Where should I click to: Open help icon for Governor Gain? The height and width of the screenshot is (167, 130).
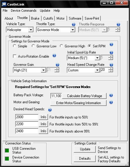coord(57,65)
